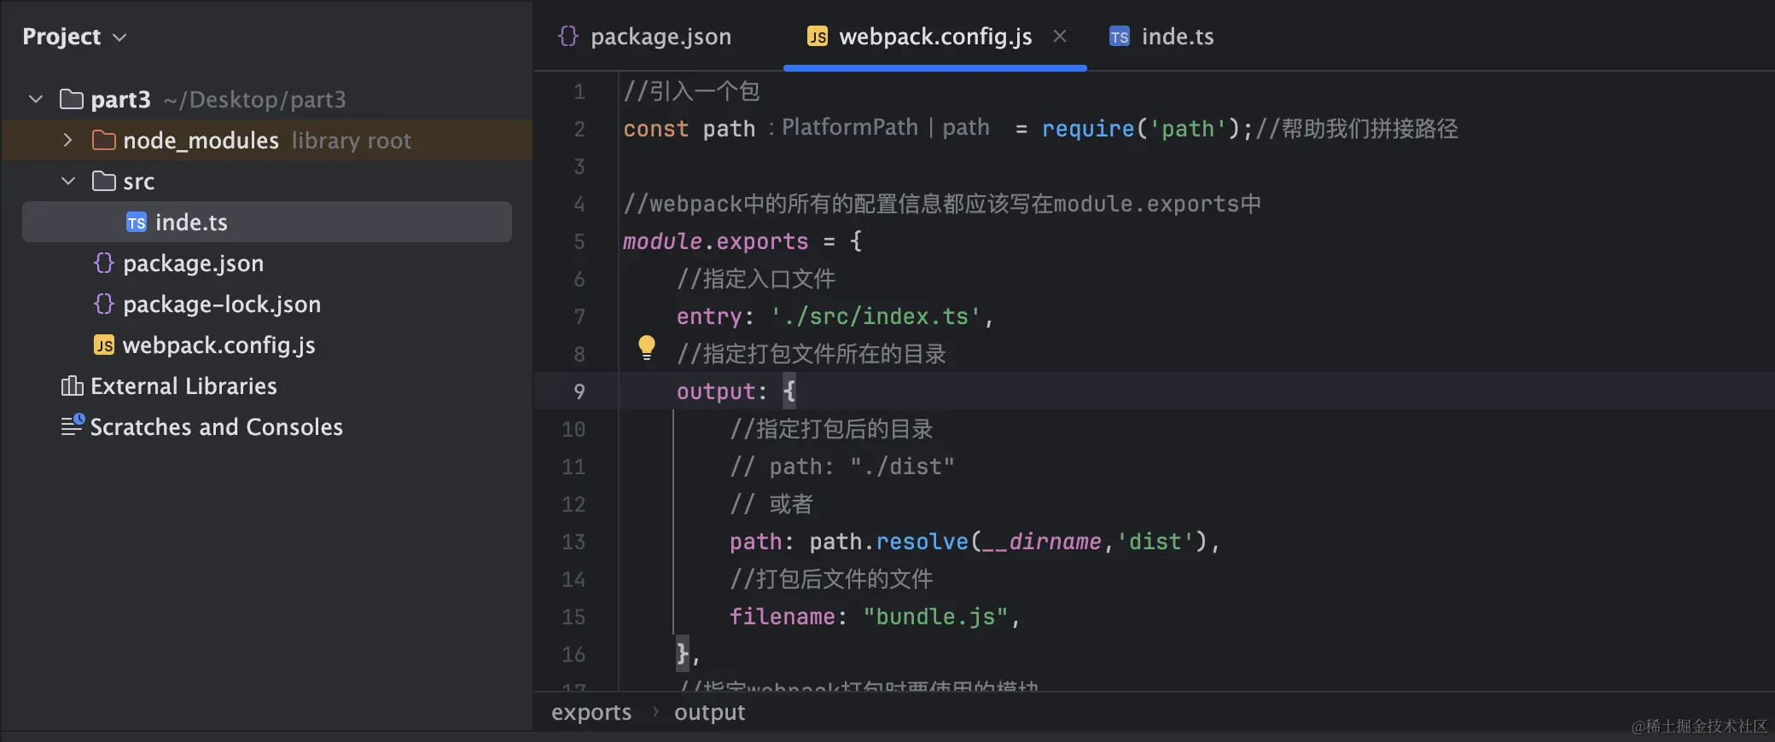
Task: Click line number 13 in the gutter
Action: (x=573, y=542)
